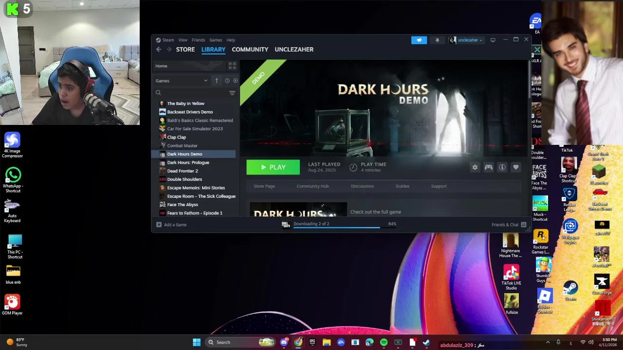This screenshot has width=623, height=350.
Task: Open Friends & Chat
Action: click(509, 225)
